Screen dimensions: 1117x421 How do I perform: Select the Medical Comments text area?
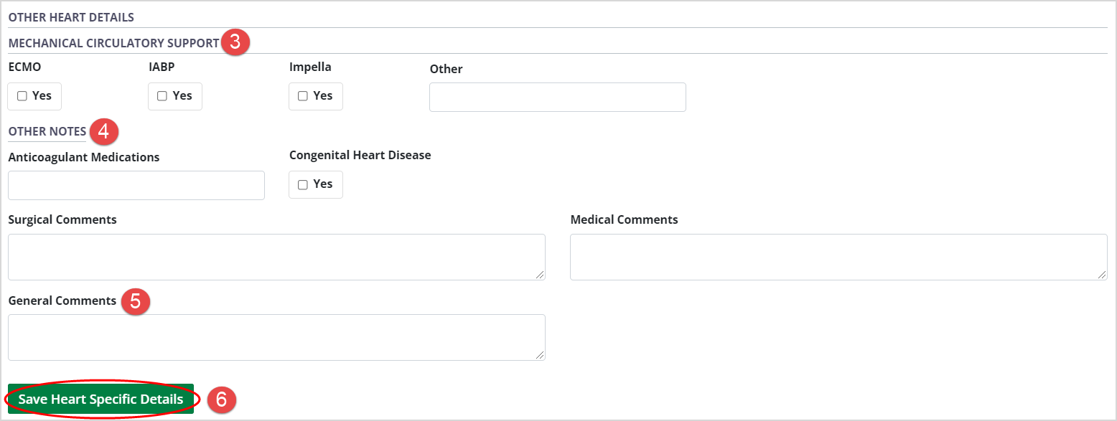[x=838, y=256]
